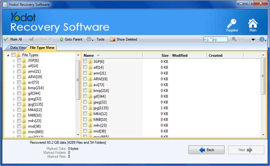The image size is (270, 166).
Task: Click the Next button
Action: [246, 150]
